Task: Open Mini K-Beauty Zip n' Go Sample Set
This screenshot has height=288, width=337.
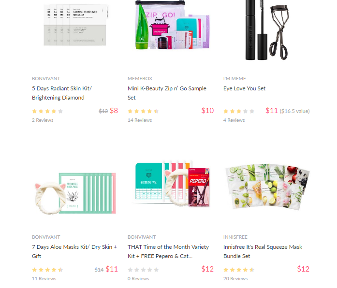Action: pyautogui.click(x=167, y=93)
